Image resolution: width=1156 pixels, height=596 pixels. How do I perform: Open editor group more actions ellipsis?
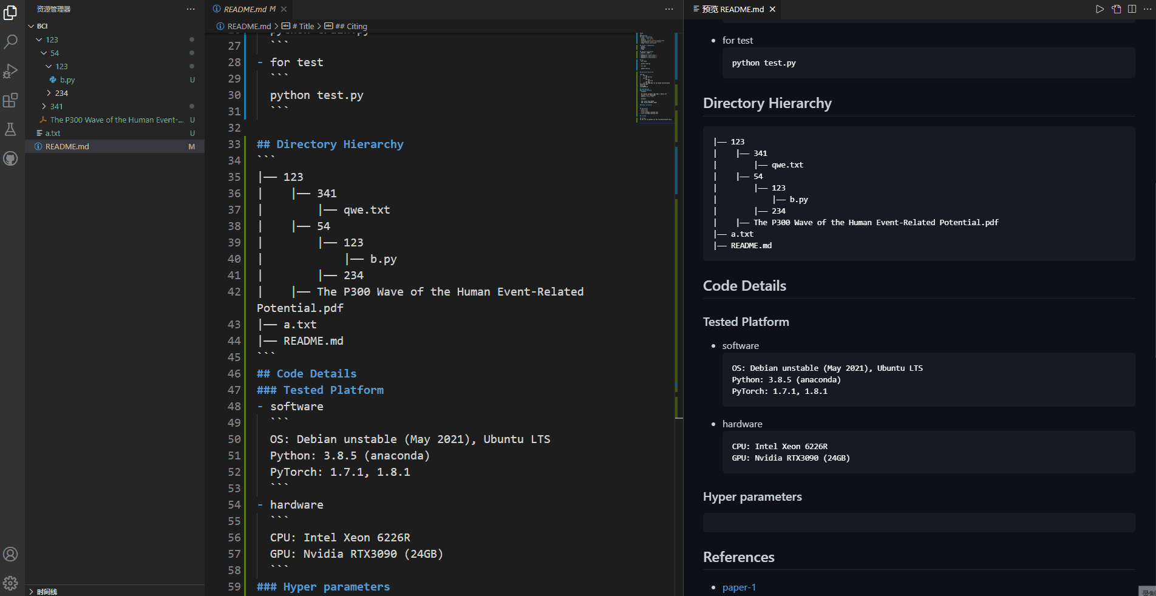click(x=669, y=9)
